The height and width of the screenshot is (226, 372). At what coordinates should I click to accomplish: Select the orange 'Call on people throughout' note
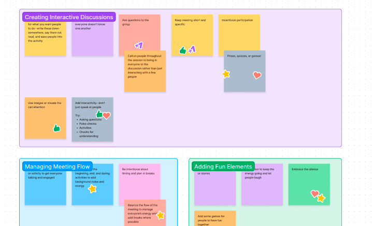145,71
